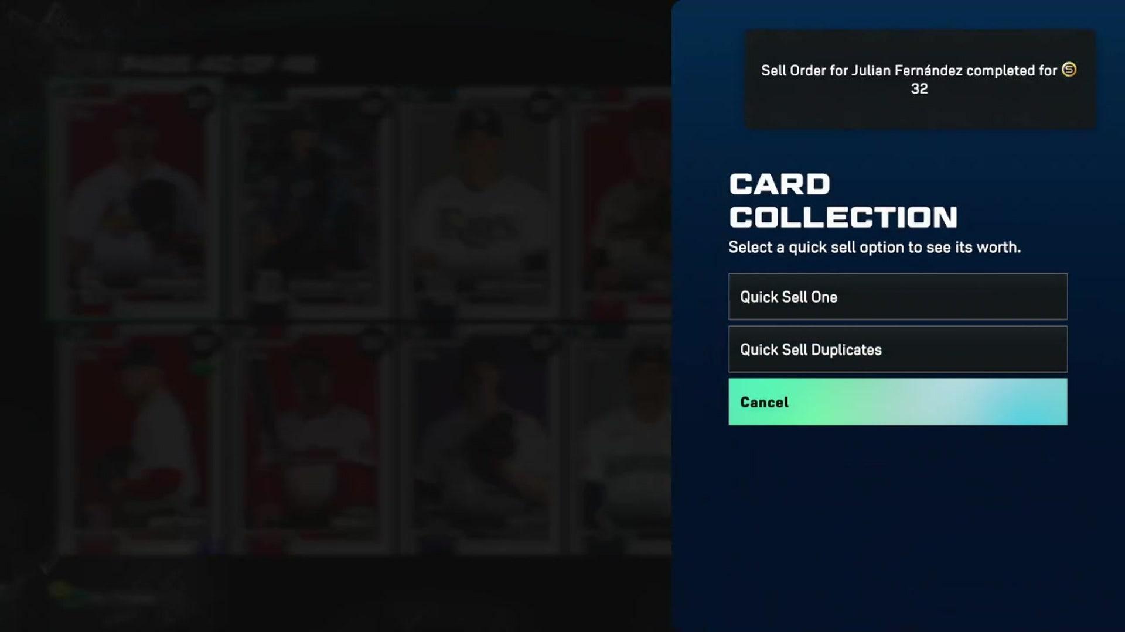Click the Julian Fernández sell order notification

(919, 79)
